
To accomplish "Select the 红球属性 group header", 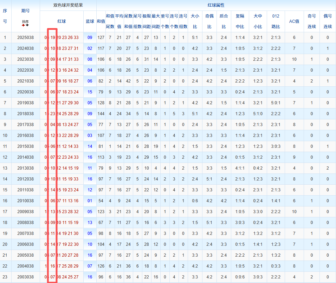I will pyautogui.click(x=216, y=5).
